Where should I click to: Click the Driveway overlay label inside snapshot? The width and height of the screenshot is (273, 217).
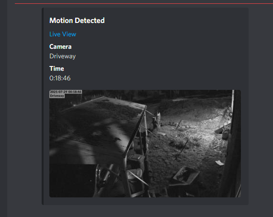(x=57, y=96)
